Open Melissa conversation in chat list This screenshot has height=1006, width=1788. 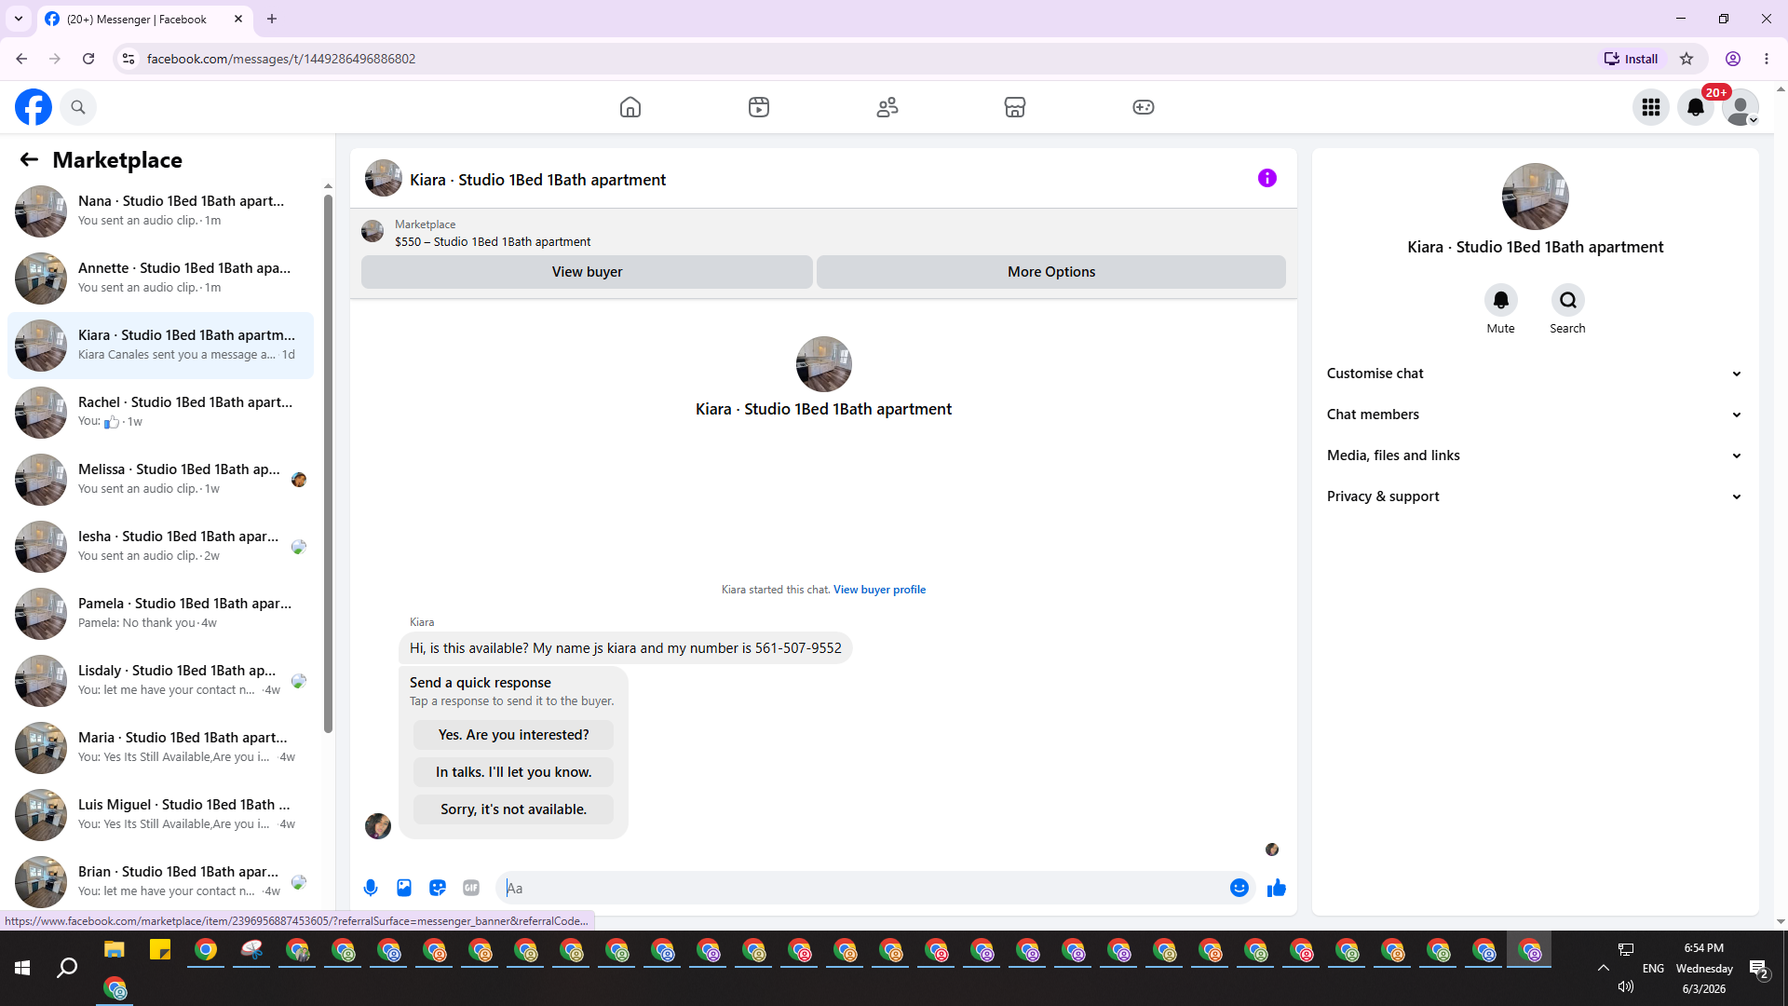[160, 480]
